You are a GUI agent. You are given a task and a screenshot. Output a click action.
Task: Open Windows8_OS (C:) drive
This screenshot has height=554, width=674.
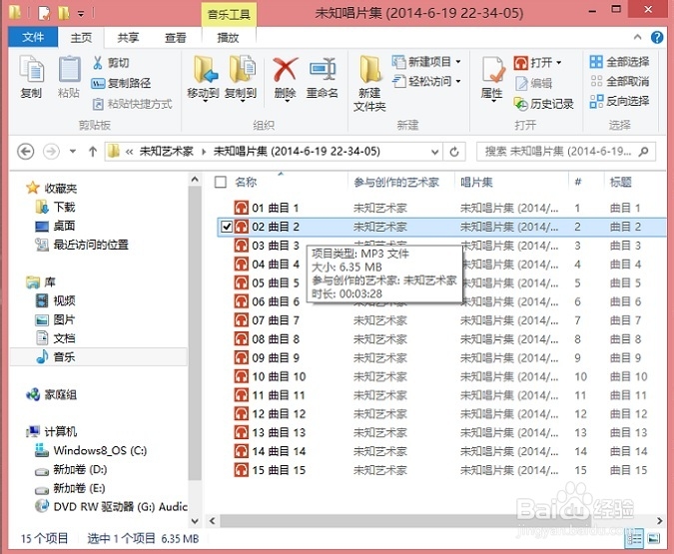click(x=91, y=450)
